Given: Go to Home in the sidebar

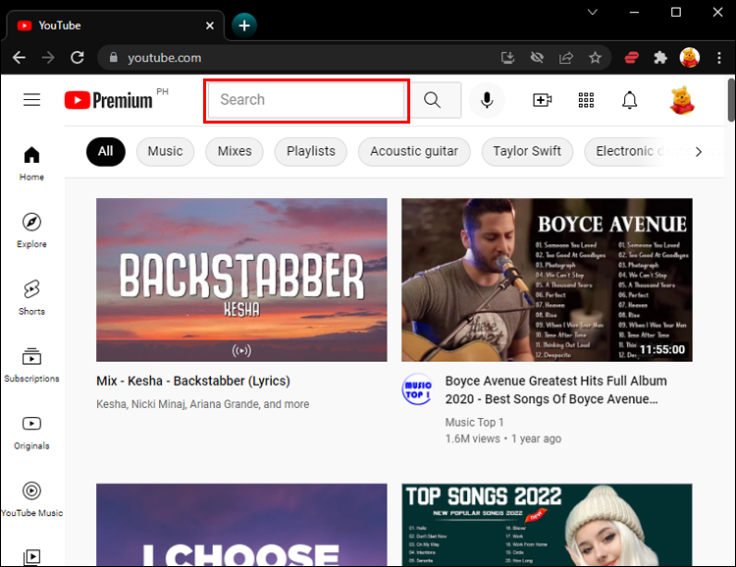Looking at the screenshot, I should click(x=32, y=164).
